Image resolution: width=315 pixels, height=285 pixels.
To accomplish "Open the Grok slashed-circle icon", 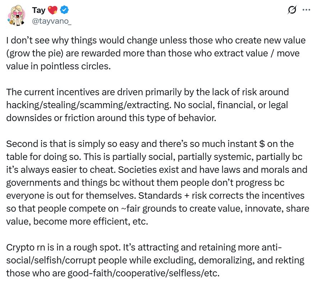I will click(292, 10).
